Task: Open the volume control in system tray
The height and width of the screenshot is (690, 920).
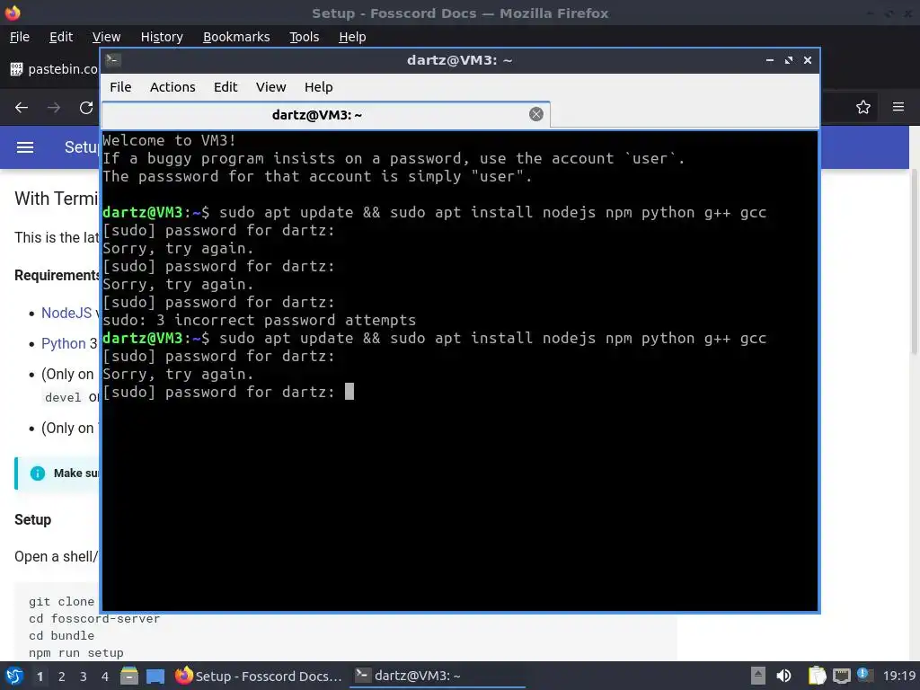Action: pos(783,676)
